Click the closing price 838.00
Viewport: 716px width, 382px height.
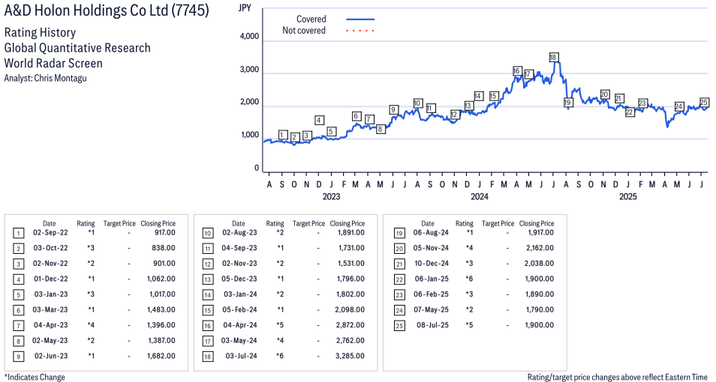coord(164,248)
